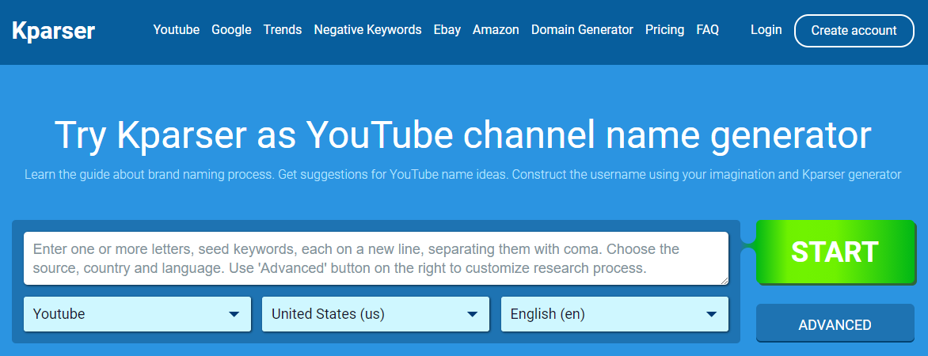Click the Kparser logo

(53, 31)
